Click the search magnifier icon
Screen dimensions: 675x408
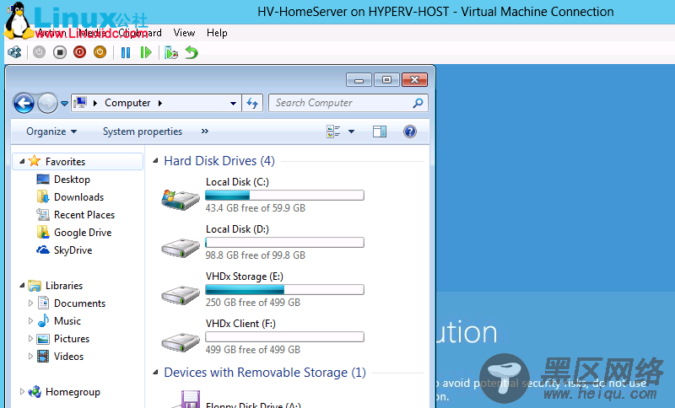pos(418,103)
